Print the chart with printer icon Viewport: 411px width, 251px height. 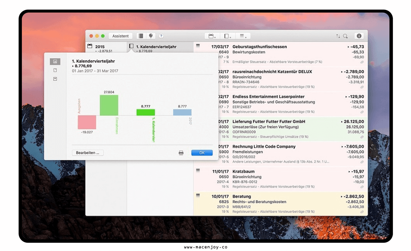point(181,153)
